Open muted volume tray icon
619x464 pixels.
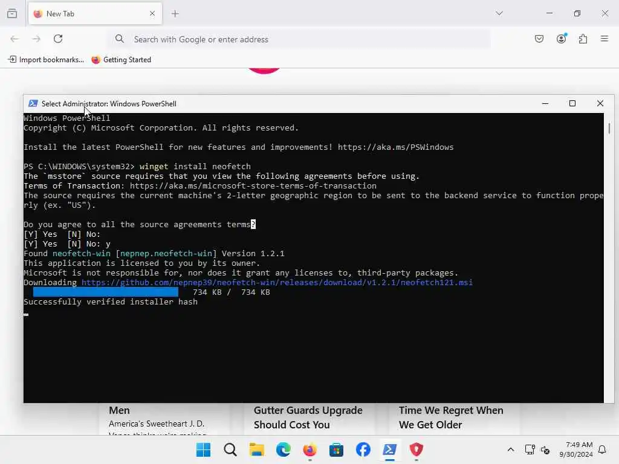click(x=545, y=449)
